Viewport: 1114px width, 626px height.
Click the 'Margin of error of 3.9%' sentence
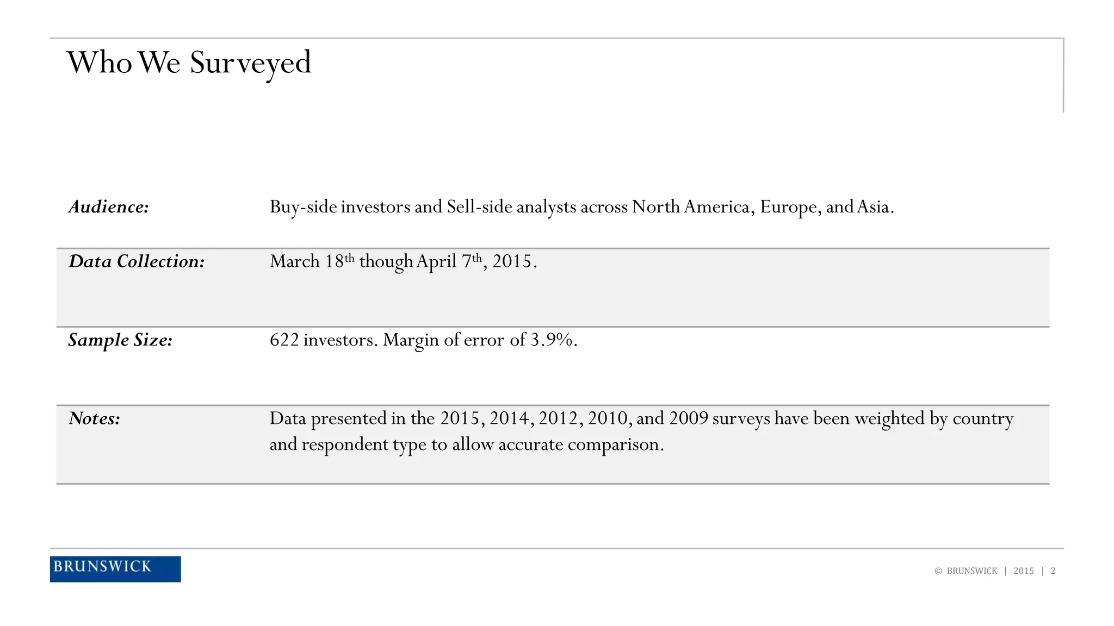pos(479,340)
